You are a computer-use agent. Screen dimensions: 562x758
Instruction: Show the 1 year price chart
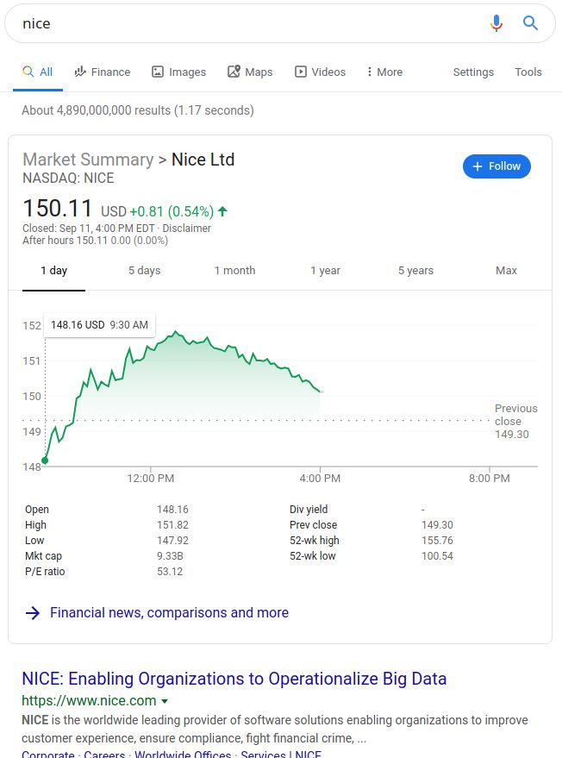point(325,271)
